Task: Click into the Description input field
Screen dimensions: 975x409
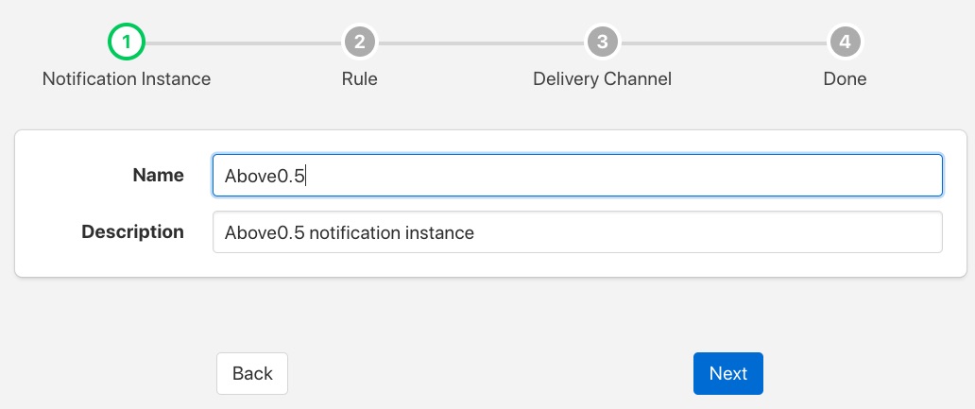Action: click(577, 231)
